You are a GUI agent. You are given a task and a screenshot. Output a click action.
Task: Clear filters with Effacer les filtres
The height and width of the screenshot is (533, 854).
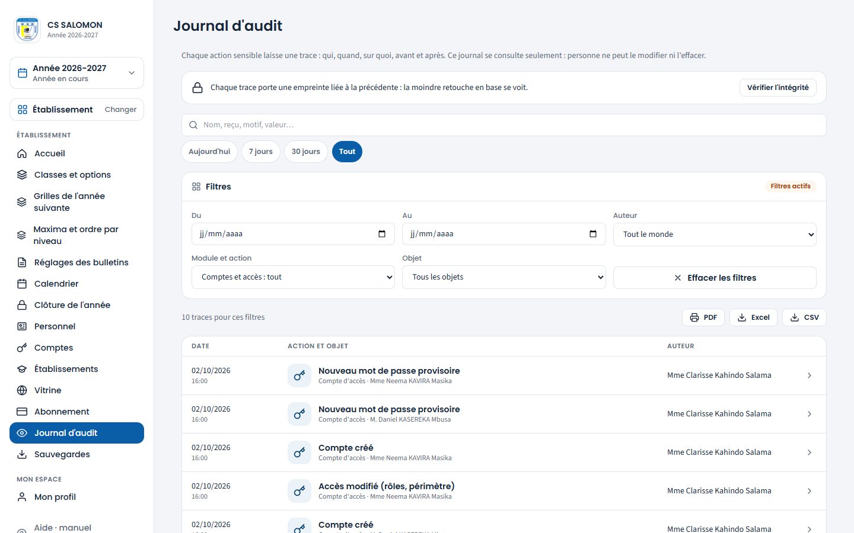click(x=715, y=278)
